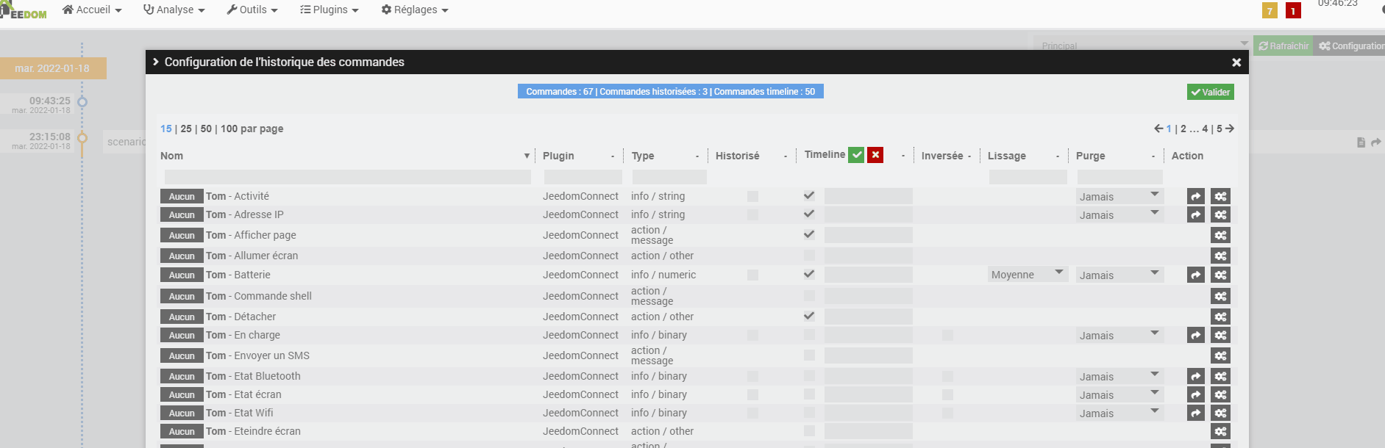This screenshot has height=448, width=1385.
Task: Click share arrow icon for Tom - En charge
Action: (x=1196, y=335)
